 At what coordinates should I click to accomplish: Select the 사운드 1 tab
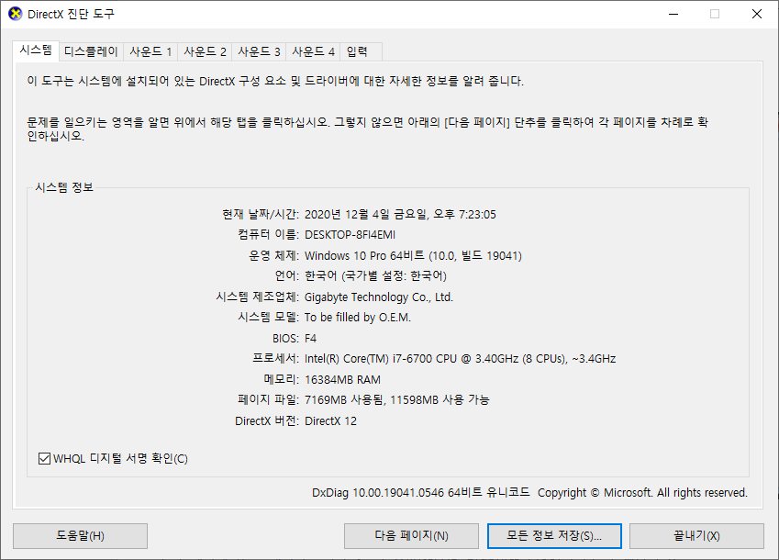pyautogui.click(x=150, y=51)
